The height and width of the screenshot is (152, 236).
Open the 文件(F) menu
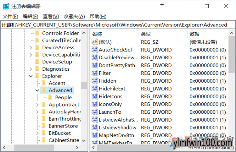[x=10, y=16]
